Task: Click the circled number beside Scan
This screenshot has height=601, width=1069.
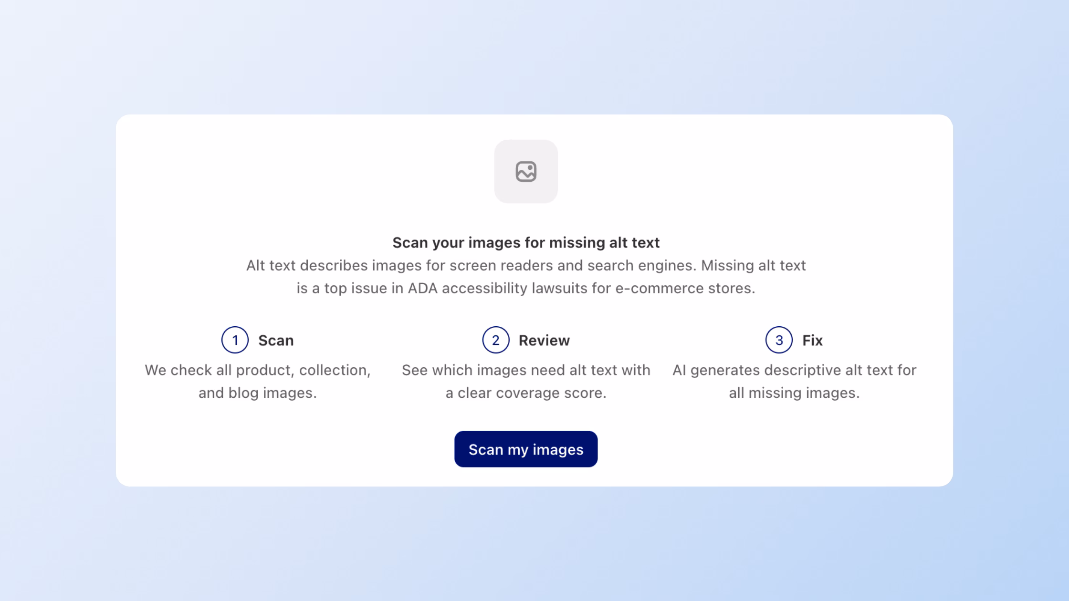Action: (x=234, y=340)
